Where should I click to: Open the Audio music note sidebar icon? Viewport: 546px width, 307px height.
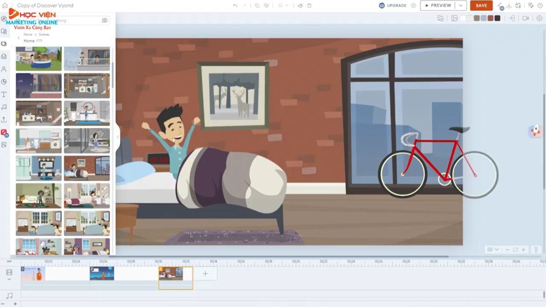[x=4, y=107]
